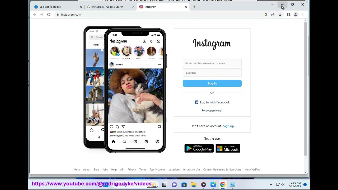Image resolution: width=338 pixels, height=190 pixels.
Task: Click the Google icon in the toolbar
Action: pyautogui.click(x=266, y=15)
